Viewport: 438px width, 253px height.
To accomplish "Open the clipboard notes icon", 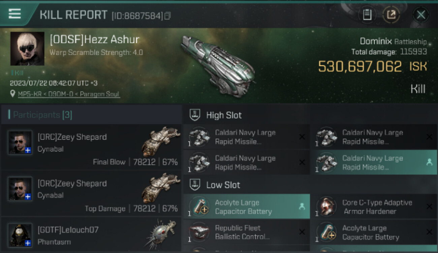I will pyautogui.click(x=367, y=15).
